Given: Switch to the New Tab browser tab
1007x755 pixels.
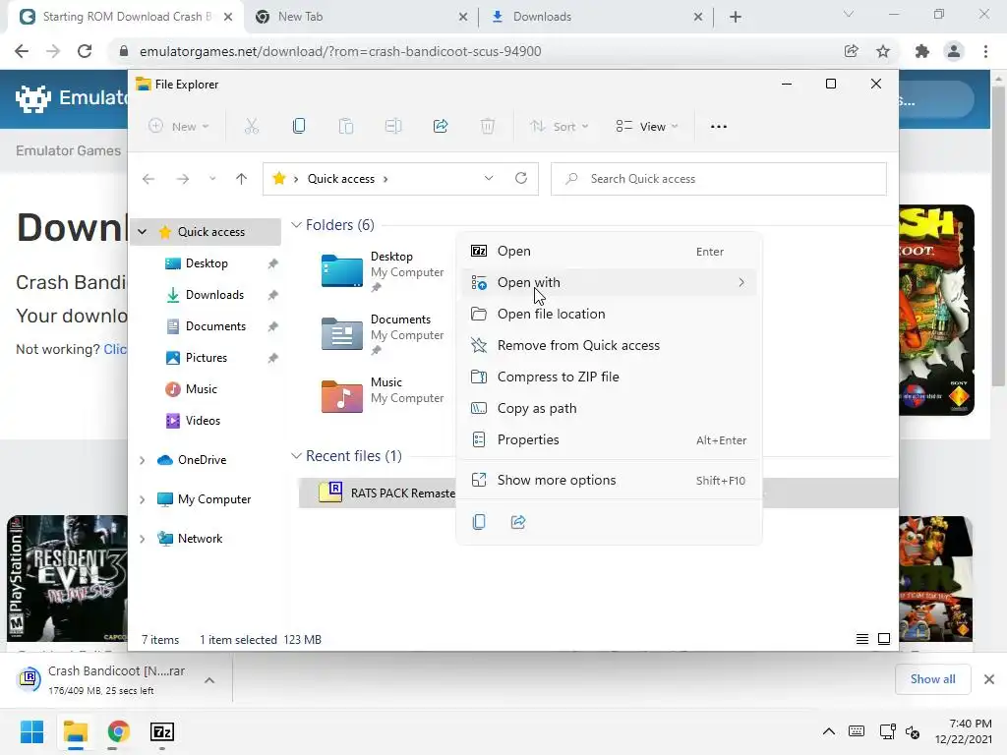Looking at the screenshot, I should point(360,17).
